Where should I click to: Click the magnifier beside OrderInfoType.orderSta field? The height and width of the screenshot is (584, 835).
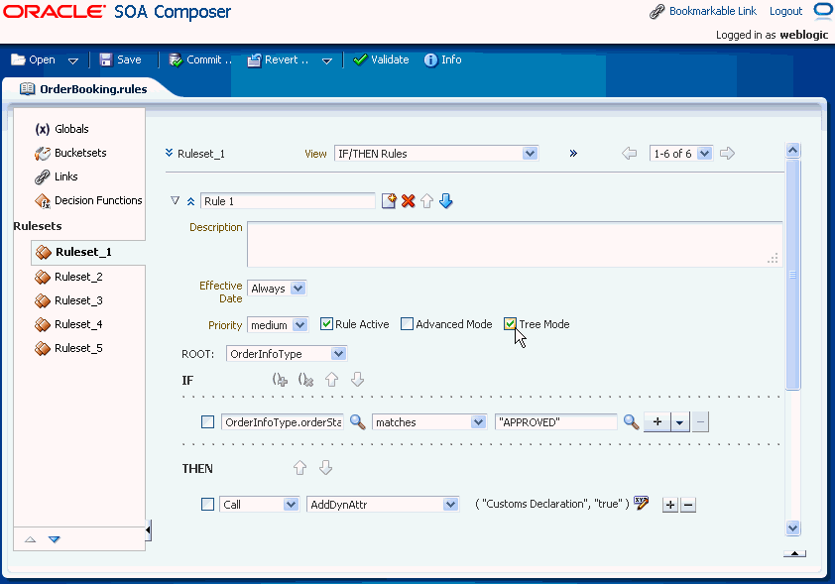[357, 422]
